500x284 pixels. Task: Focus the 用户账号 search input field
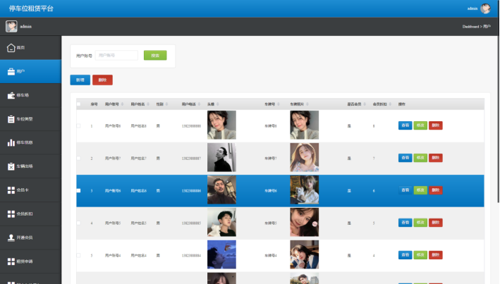point(116,56)
